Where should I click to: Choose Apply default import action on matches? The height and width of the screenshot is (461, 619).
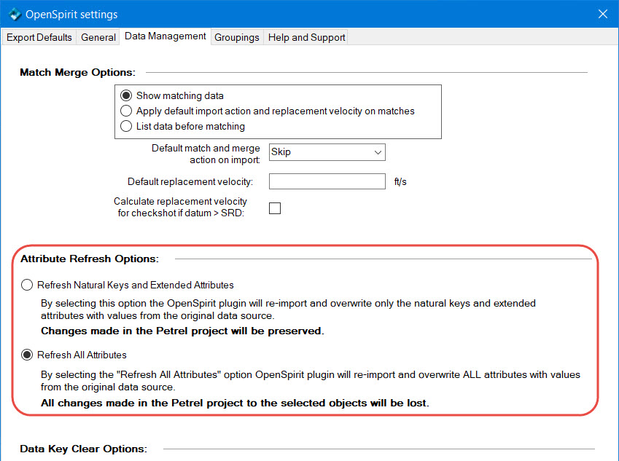pyautogui.click(x=126, y=111)
